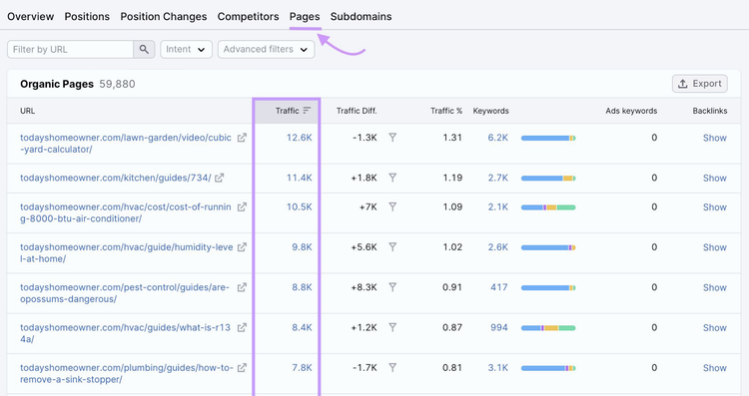Expand the Advanced filters dropdown
This screenshot has height=396, width=749.
tap(266, 49)
